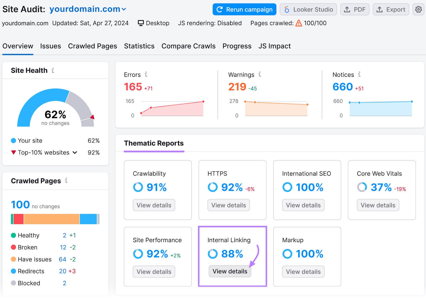Image resolution: width=426 pixels, height=298 pixels.
Task: Open the Site Audit settings gear
Action: point(418,9)
